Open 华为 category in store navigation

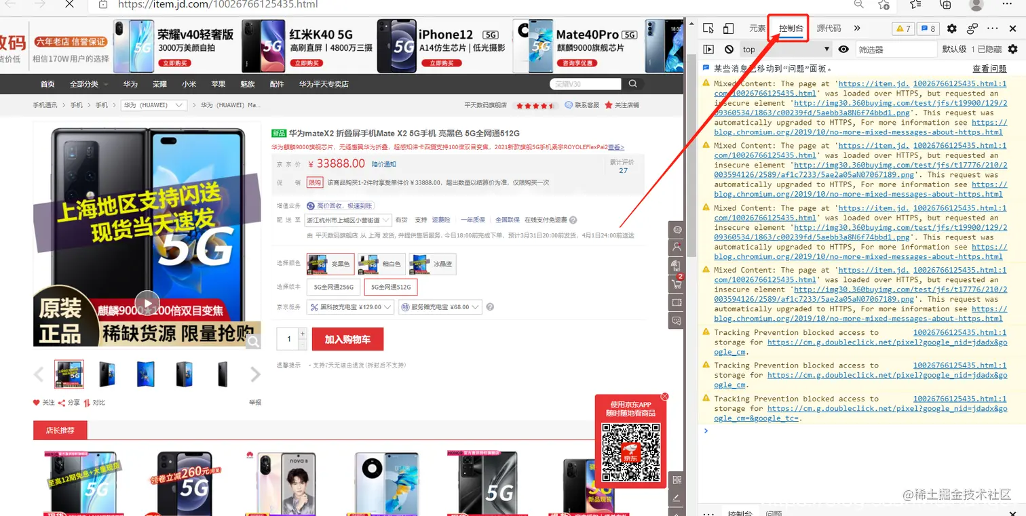[130, 84]
